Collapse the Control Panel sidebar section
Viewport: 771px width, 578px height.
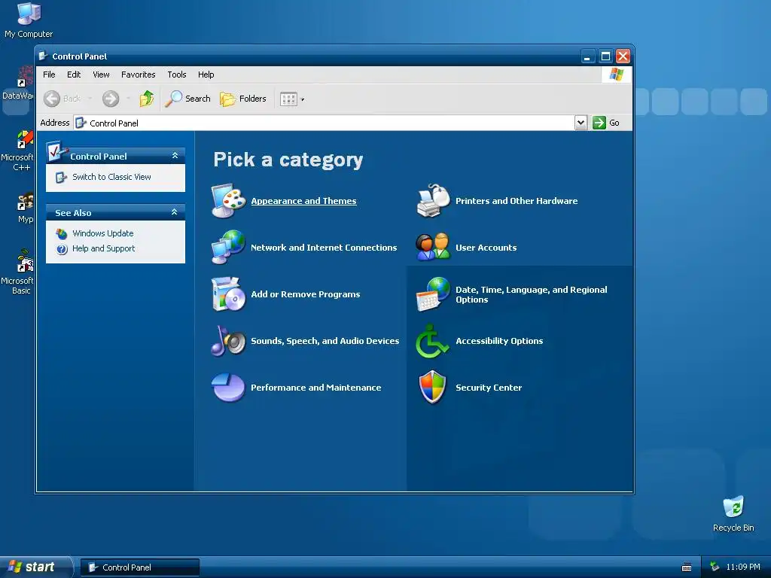pyautogui.click(x=175, y=156)
